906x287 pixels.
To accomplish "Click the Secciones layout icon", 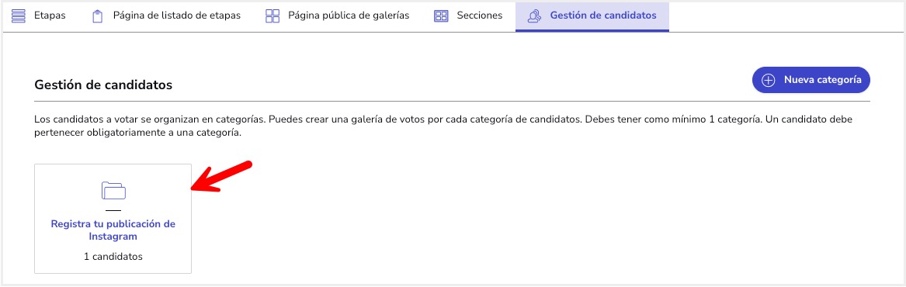I will pos(441,16).
